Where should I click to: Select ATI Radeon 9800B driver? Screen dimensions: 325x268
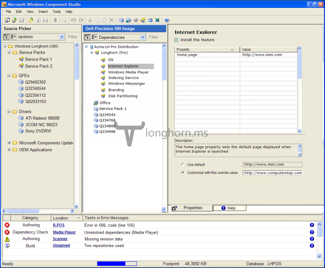[x=42, y=118]
